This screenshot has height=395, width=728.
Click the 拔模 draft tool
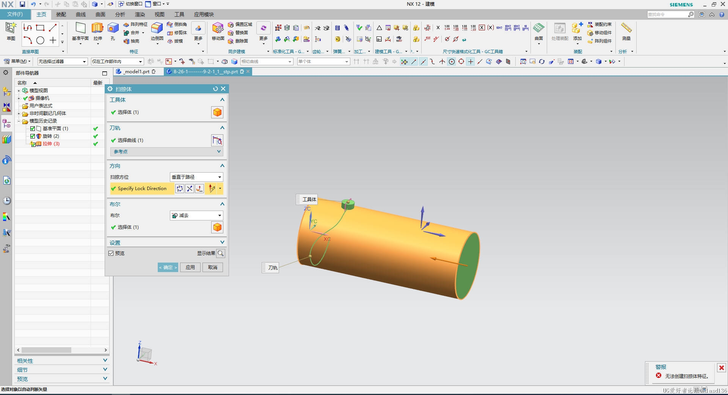175,41
